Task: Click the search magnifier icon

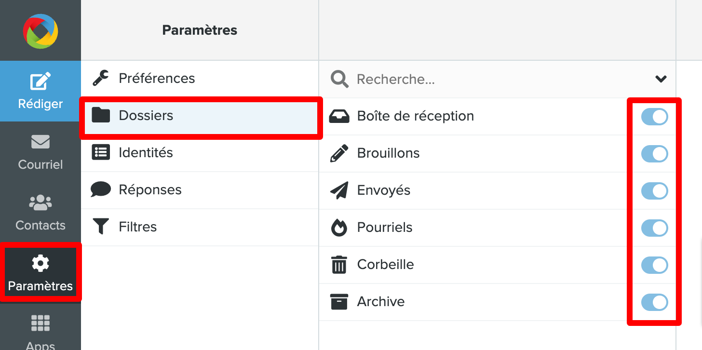Action: pos(340,79)
